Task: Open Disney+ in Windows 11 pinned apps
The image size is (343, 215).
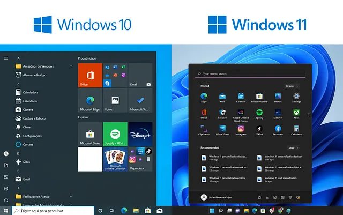Action: click(x=278, y=114)
